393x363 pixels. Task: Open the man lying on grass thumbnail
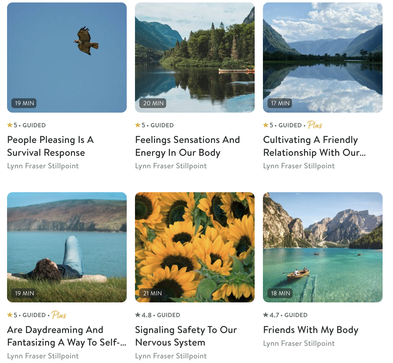(67, 247)
